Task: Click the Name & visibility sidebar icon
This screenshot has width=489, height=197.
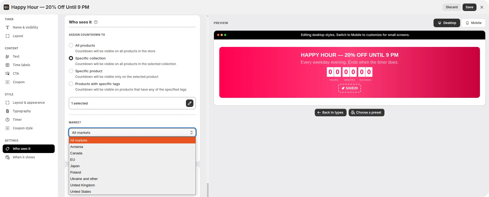Action: (7, 27)
